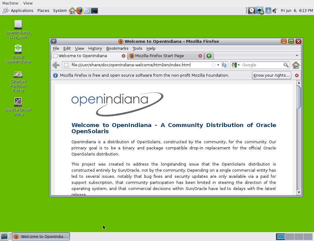Bookmark this page with the star icon

click(213, 65)
